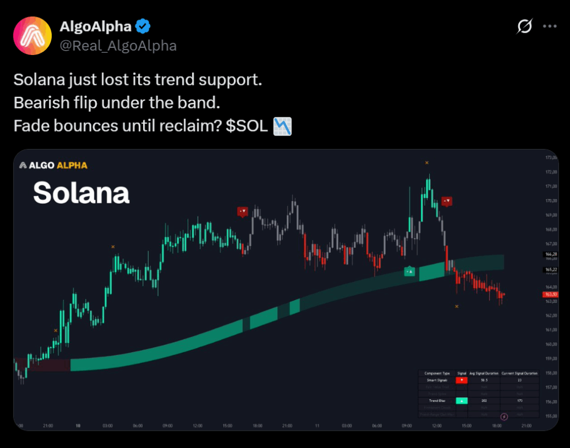Click the green Trend Bias signal cell

pyautogui.click(x=461, y=400)
